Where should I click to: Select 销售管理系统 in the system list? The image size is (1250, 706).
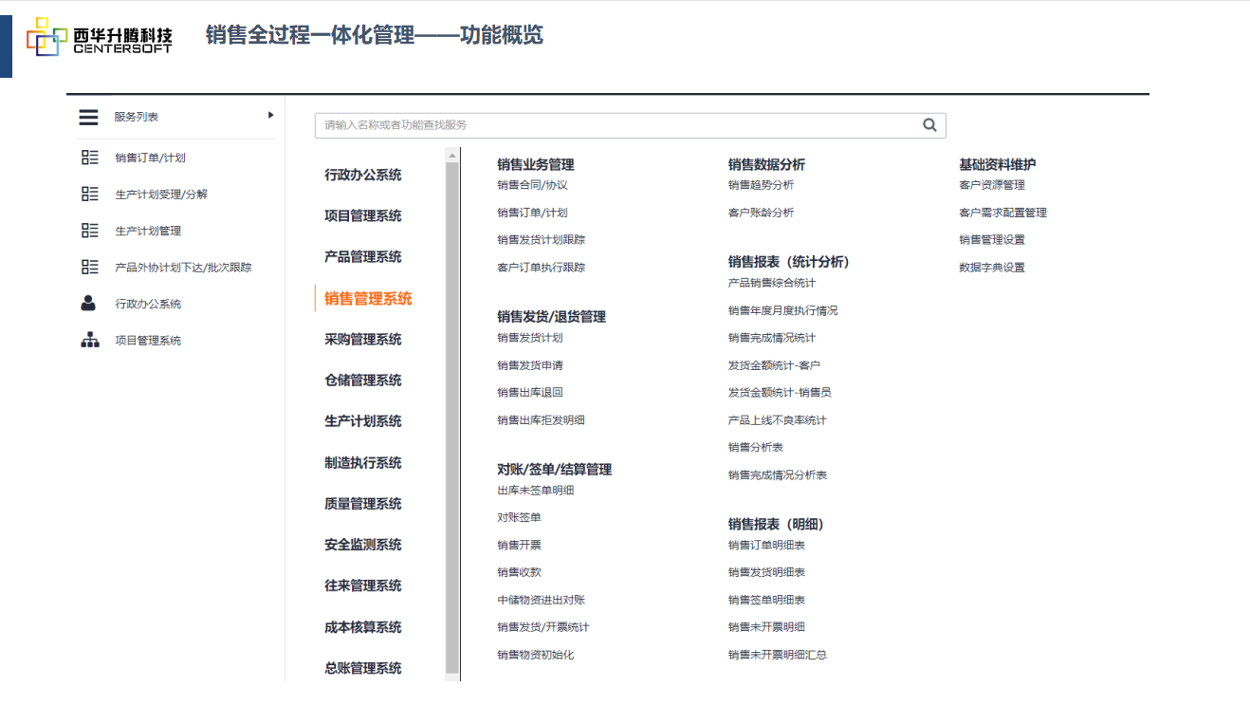(368, 299)
